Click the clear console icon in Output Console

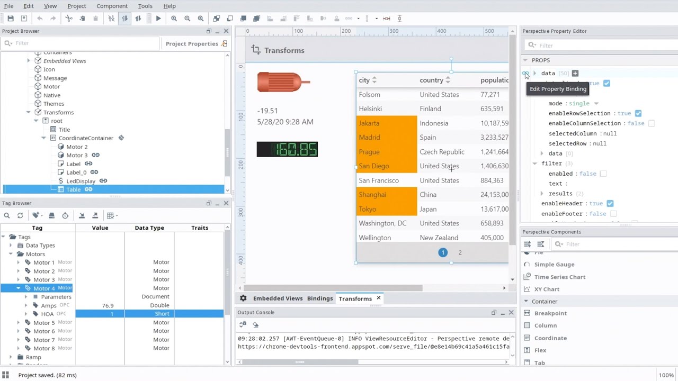(x=255, y=324)
